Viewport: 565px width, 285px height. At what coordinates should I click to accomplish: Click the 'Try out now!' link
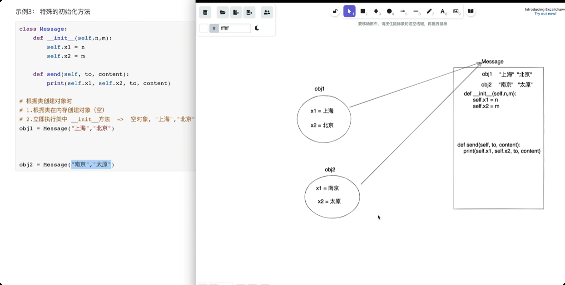point(545,14)
